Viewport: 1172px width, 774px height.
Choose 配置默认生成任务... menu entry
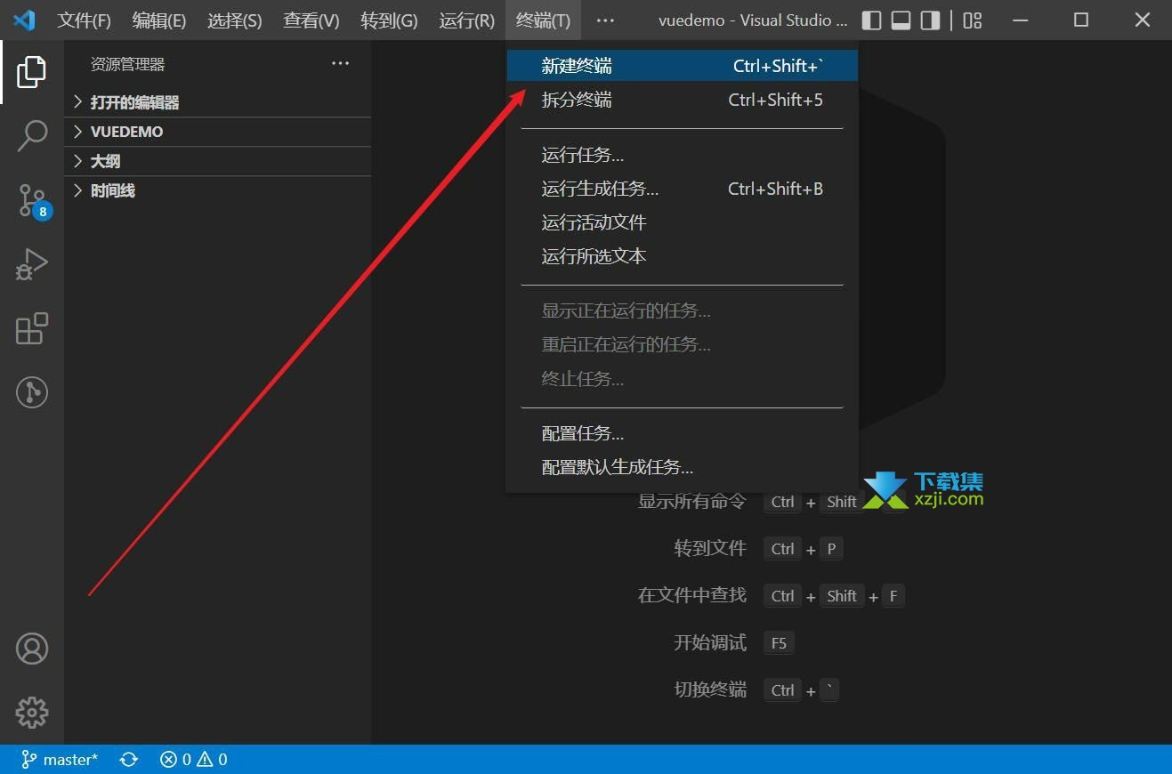pyautogui.click(x=683, y=467)
